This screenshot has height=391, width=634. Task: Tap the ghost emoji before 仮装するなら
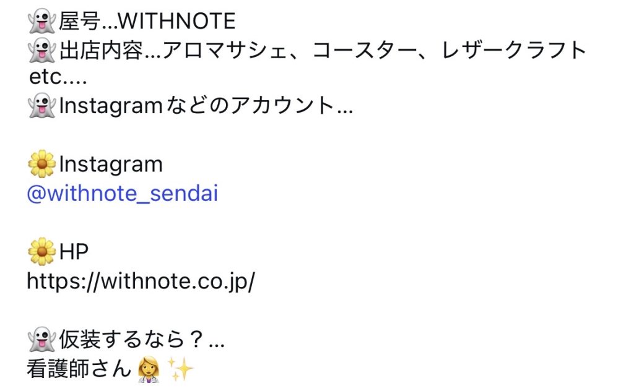tap(42, 340)
